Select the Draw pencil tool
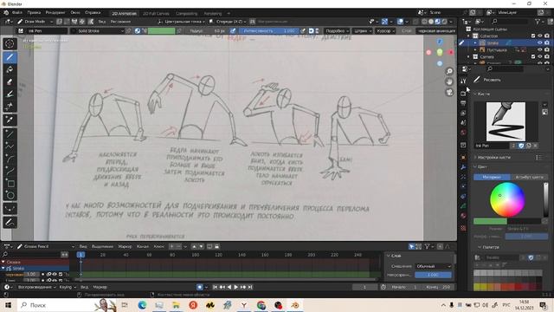The height and width of the screenshot is (312, 554). [10, 57]
